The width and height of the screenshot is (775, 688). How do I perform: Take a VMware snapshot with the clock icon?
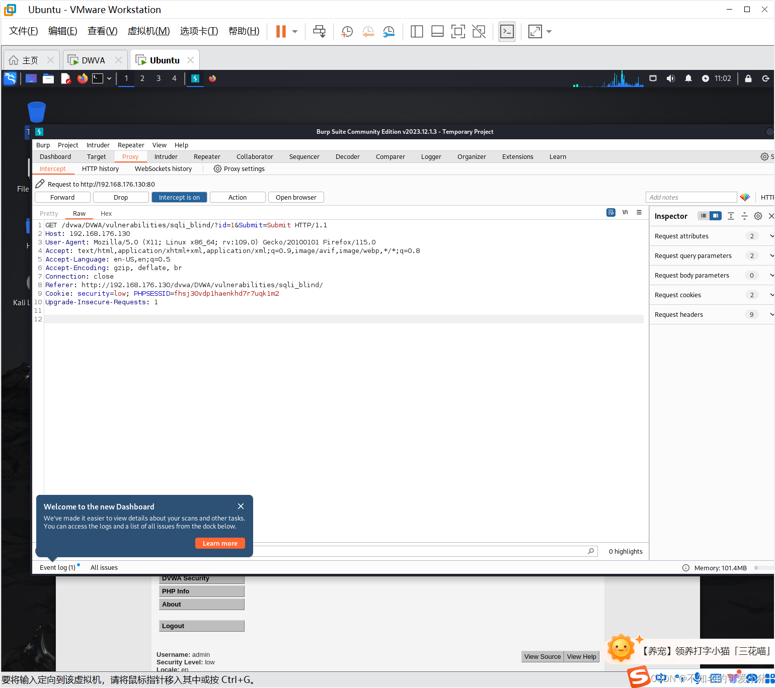click(347, 32)
